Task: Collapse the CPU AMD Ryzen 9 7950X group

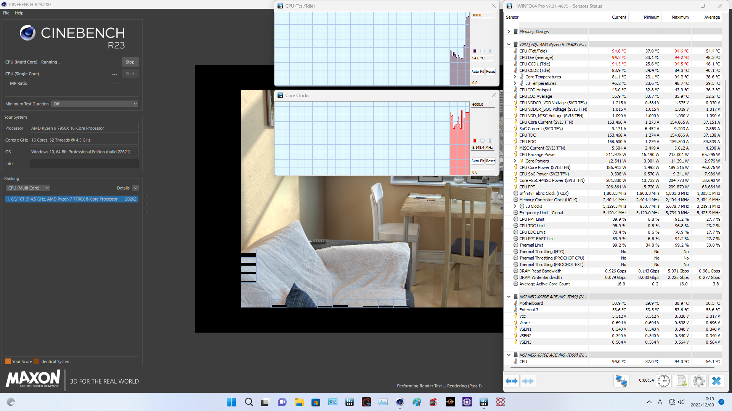Action: click(x=509, y=45)
